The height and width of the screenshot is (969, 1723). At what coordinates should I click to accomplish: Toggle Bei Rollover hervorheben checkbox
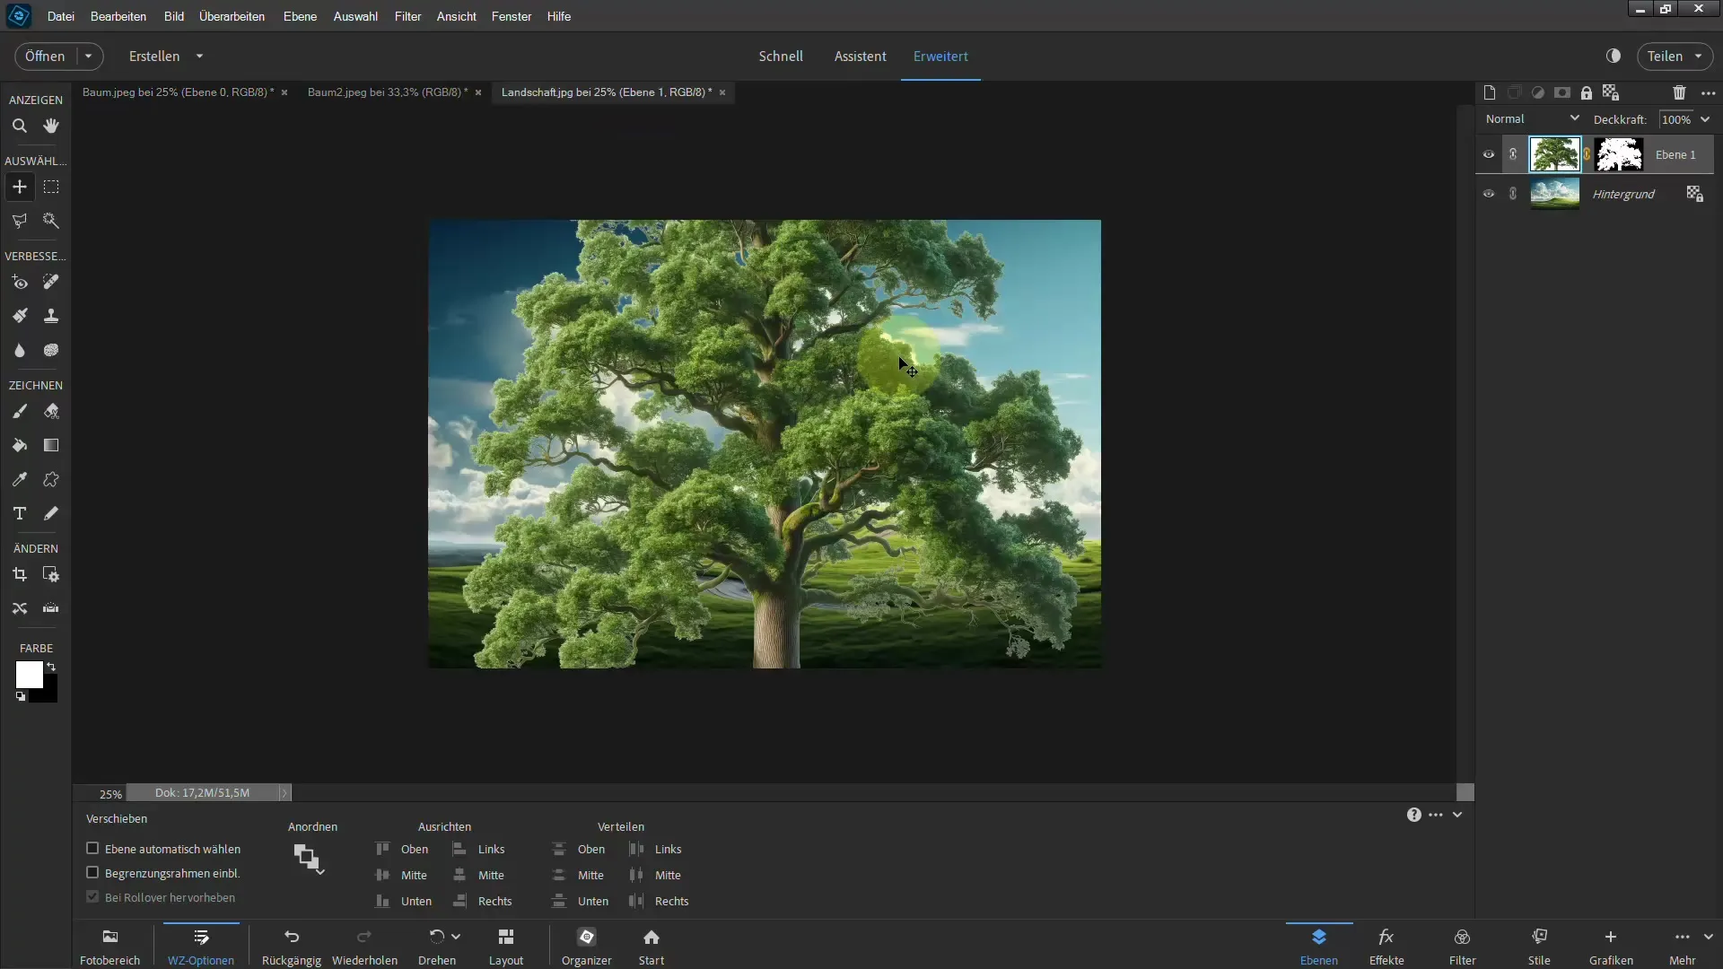pyautogui.click(x=92, y=896)
